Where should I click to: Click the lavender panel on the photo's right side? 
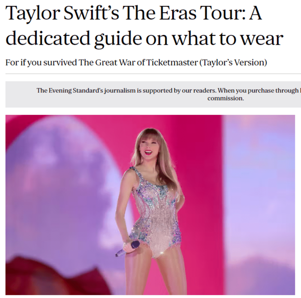(x=259, y=191)
